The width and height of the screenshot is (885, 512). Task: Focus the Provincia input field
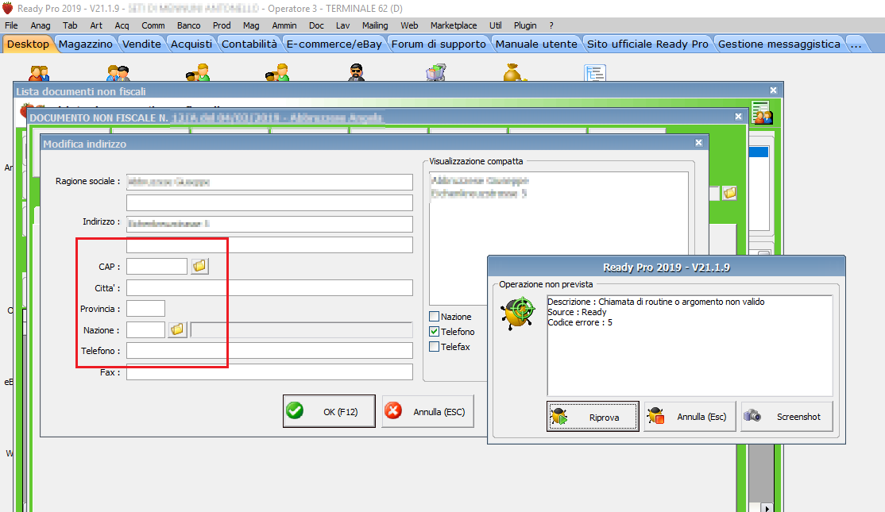[145, 309]
